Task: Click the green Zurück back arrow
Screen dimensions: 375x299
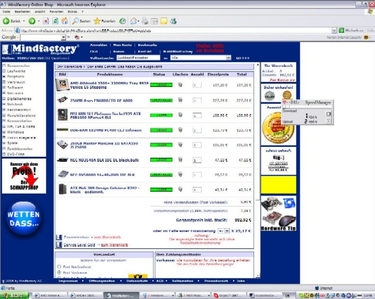Action: pyautogui.click(x=6, y=21)
